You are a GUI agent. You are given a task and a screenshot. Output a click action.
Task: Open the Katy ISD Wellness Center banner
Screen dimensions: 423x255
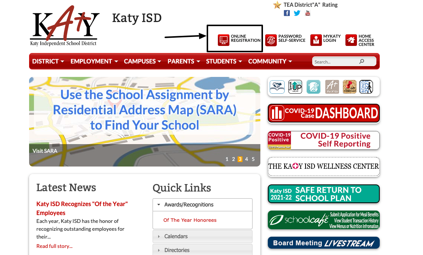tap(324, 167)
